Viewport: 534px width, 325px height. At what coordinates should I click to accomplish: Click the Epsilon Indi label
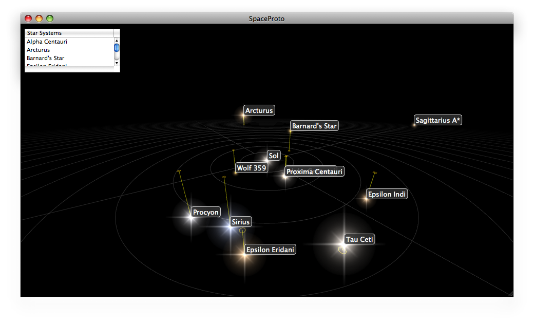pyautogui.click(x=387, y=194)
